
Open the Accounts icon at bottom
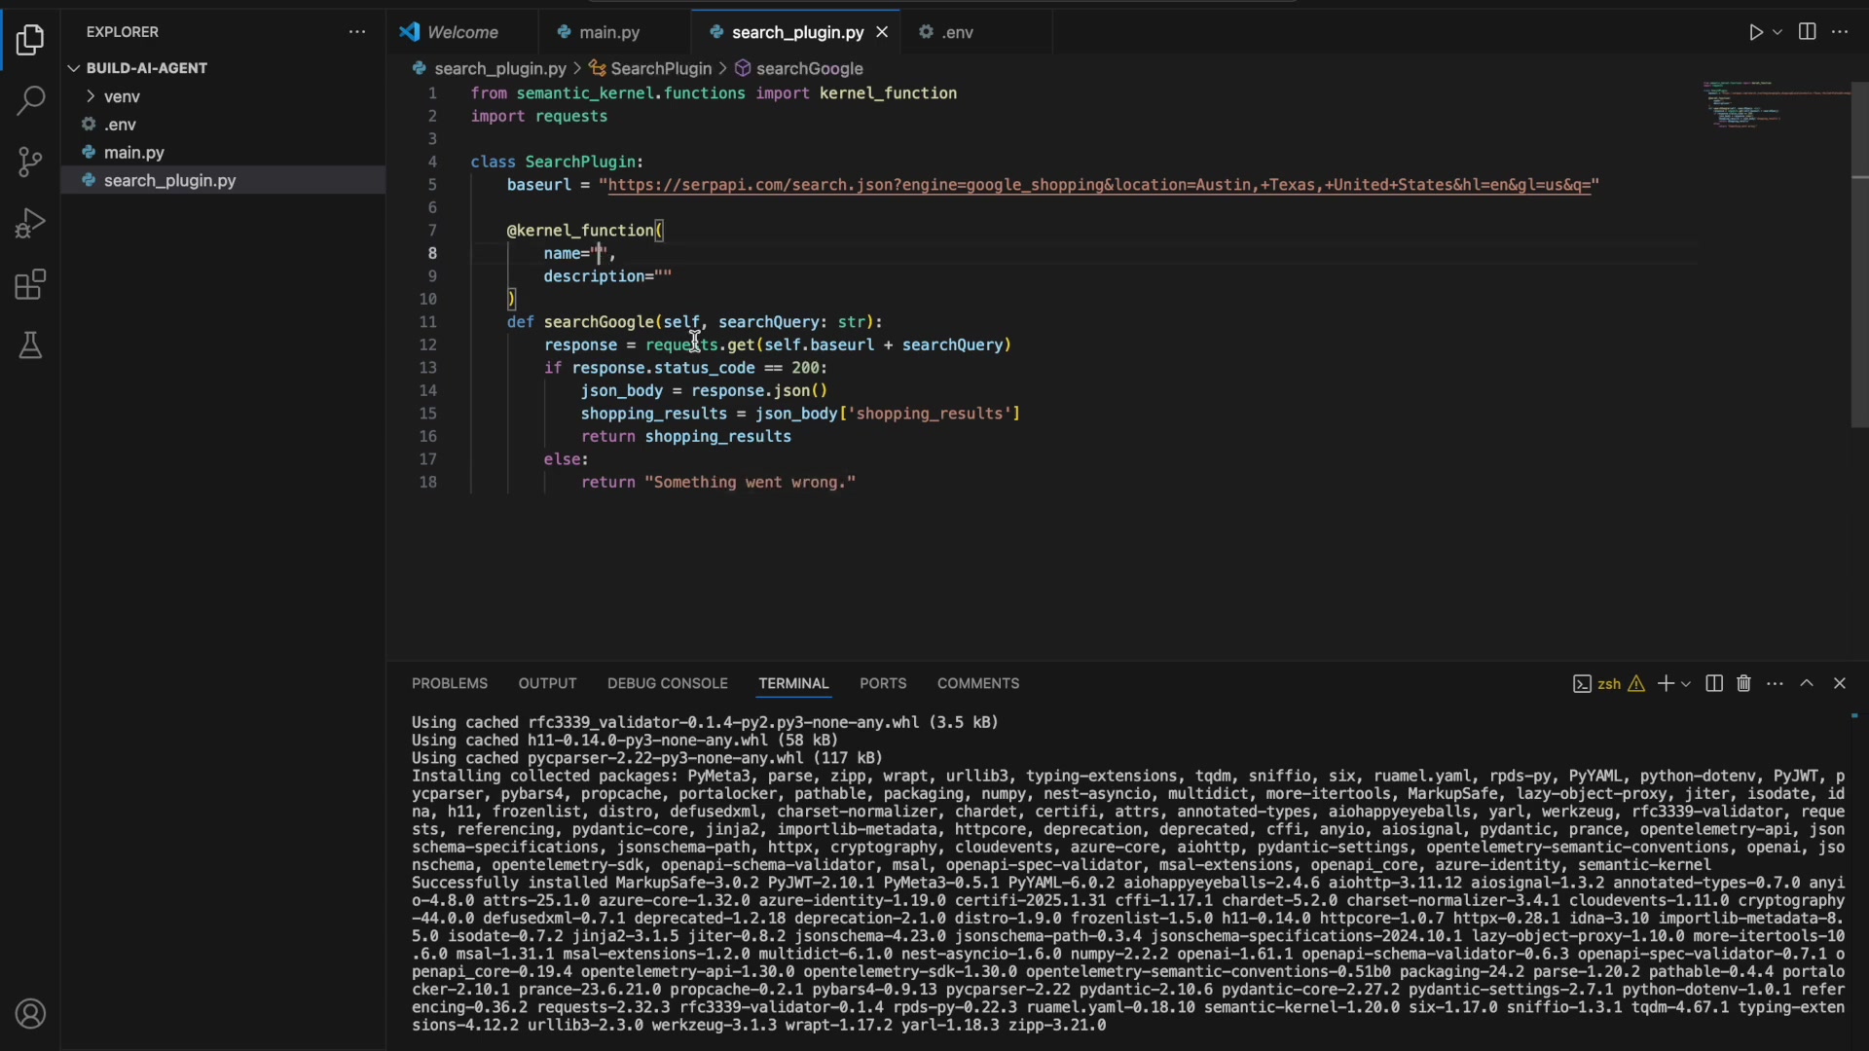click(30, 1014)
